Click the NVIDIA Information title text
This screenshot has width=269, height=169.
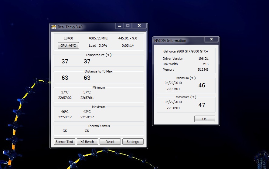click(x=170, y=41)
